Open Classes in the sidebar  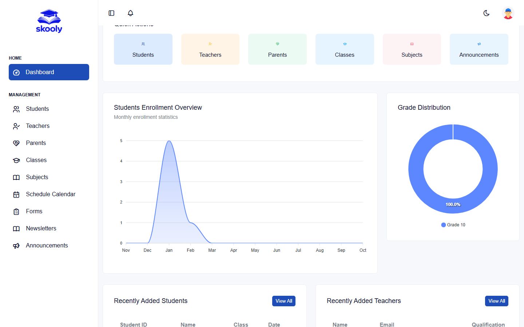pyautogui.click(x=49, y=160)
